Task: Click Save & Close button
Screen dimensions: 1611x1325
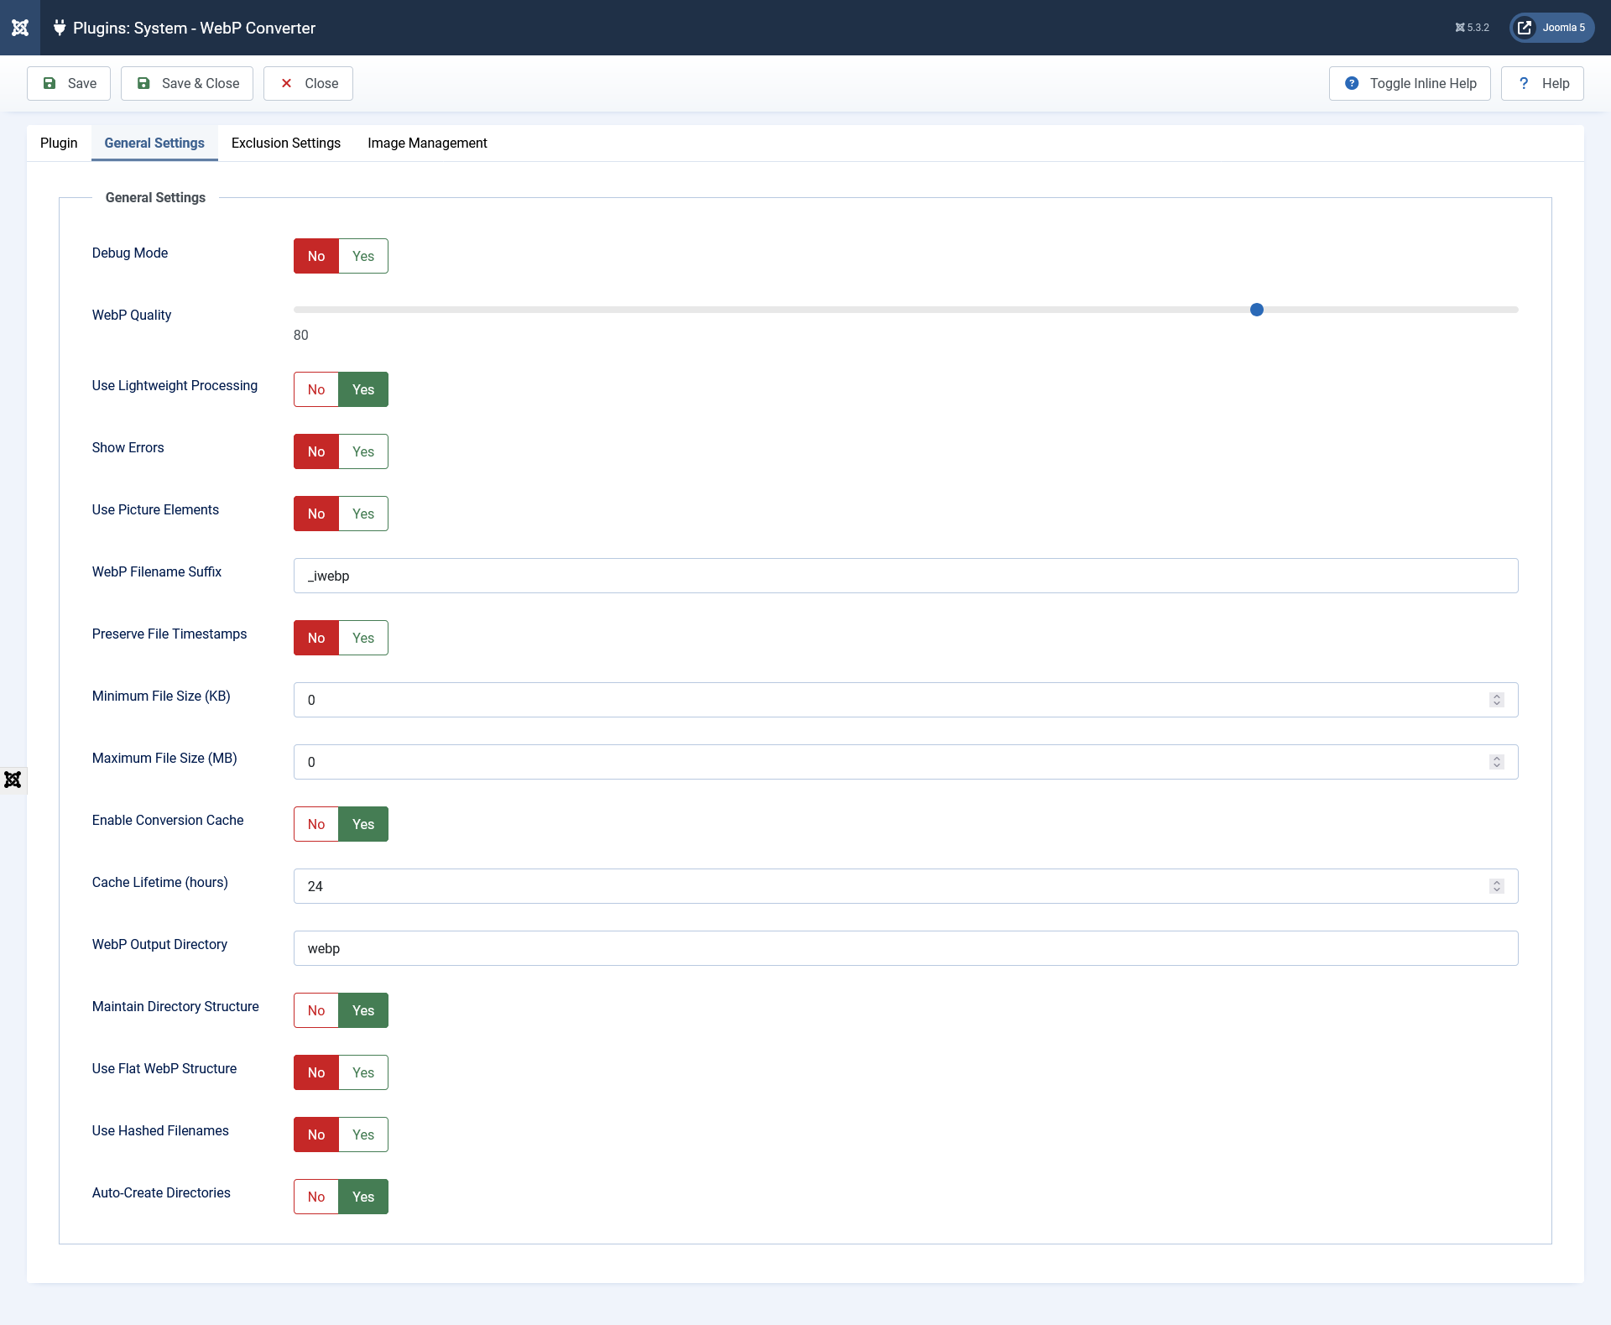Action: click(x=187, y=83)
